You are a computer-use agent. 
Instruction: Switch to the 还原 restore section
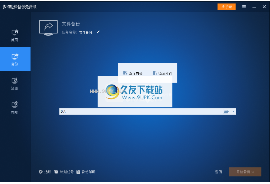[x=15, y=84]
